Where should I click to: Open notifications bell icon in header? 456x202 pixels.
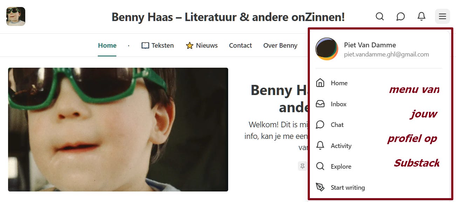(x=421, y=16)
